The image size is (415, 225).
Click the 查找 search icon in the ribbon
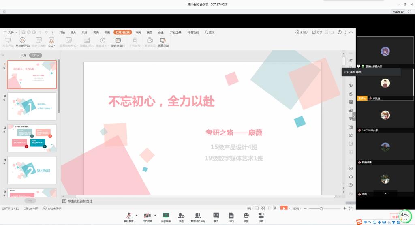(x=206, y=32)
